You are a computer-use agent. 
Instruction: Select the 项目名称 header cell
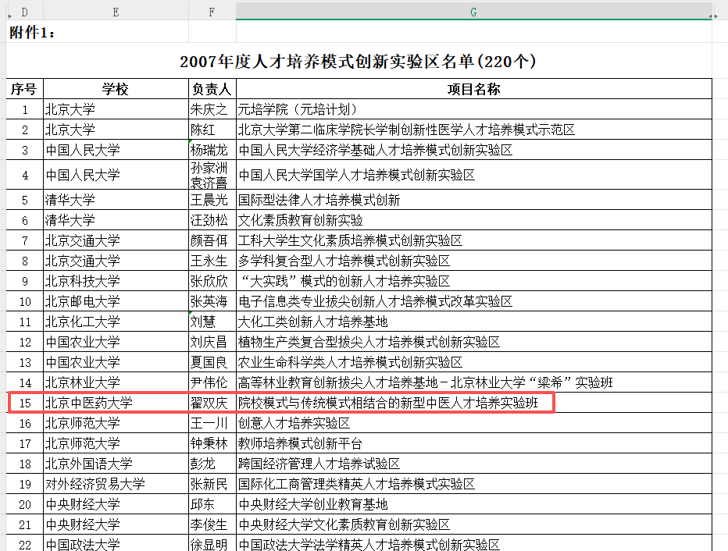(473, 89)
